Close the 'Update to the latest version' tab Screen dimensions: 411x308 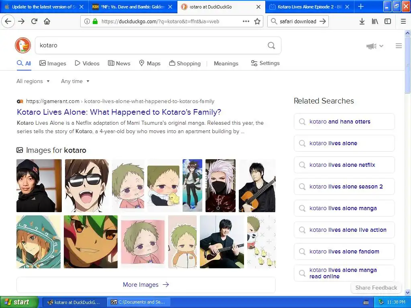pos(81,7)
